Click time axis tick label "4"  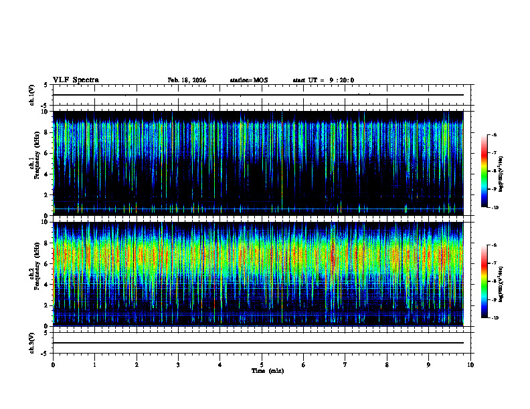click(220, 365)
